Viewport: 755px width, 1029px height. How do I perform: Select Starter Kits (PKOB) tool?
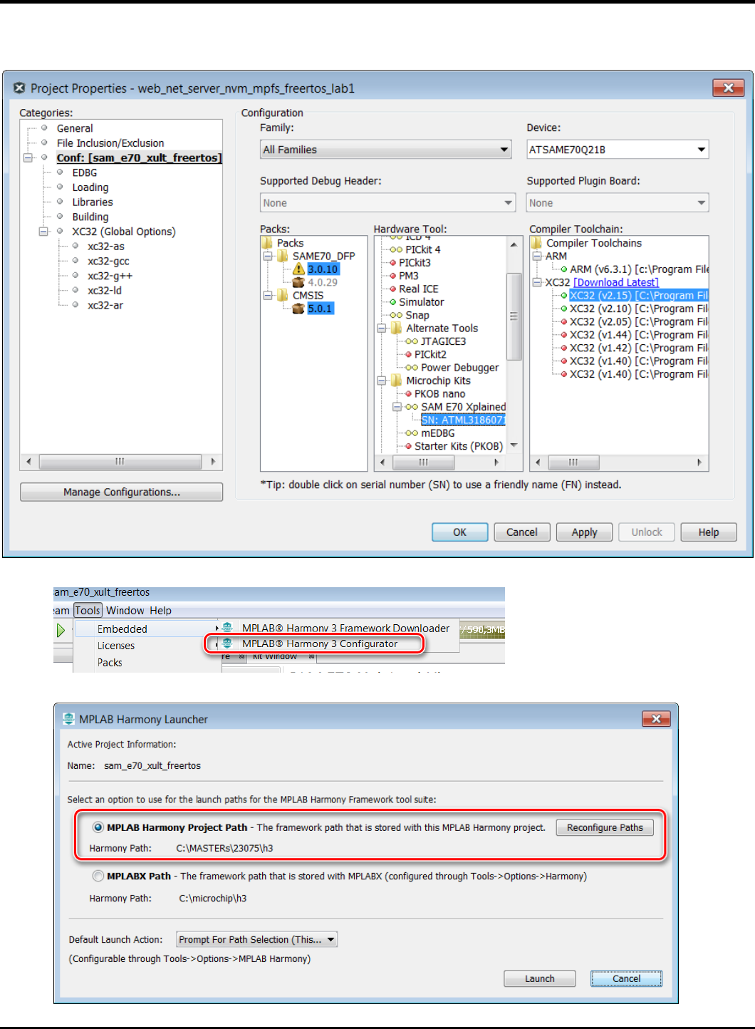[459, 446]
